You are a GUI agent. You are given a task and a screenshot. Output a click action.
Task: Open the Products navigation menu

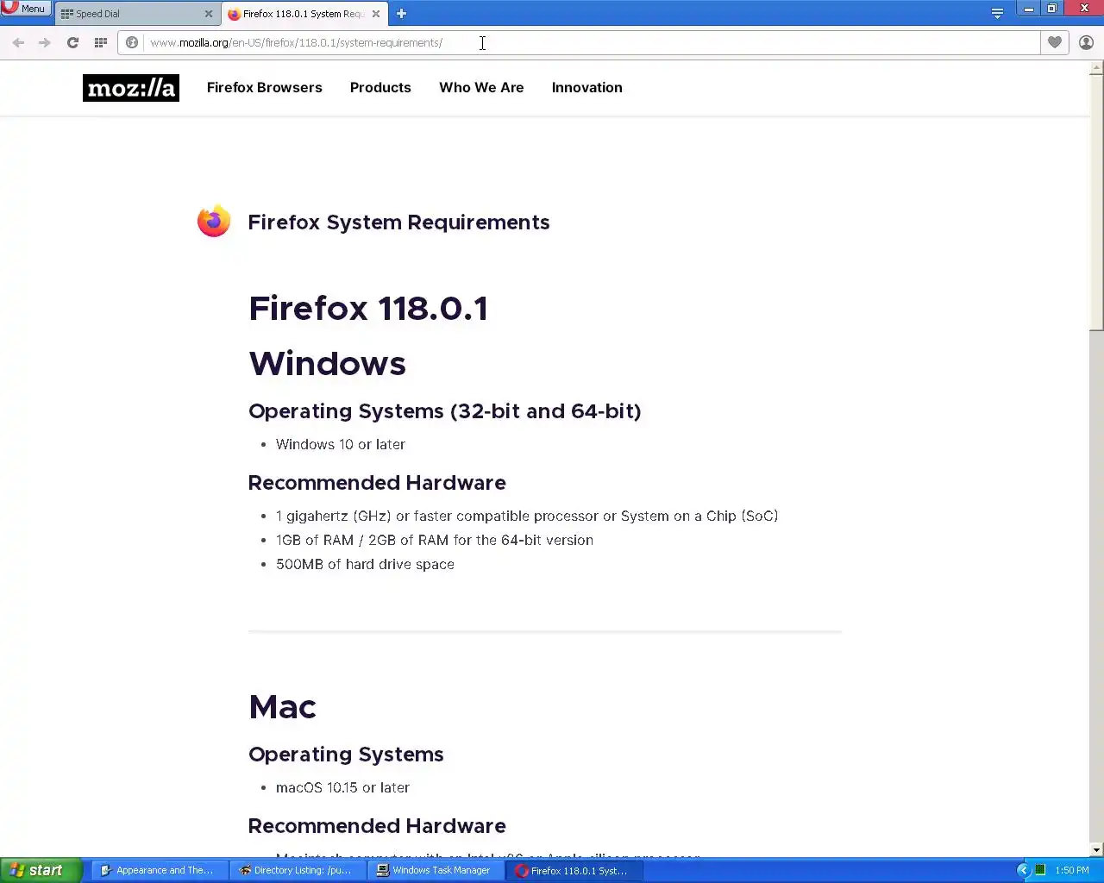click(x=380, y=88)
